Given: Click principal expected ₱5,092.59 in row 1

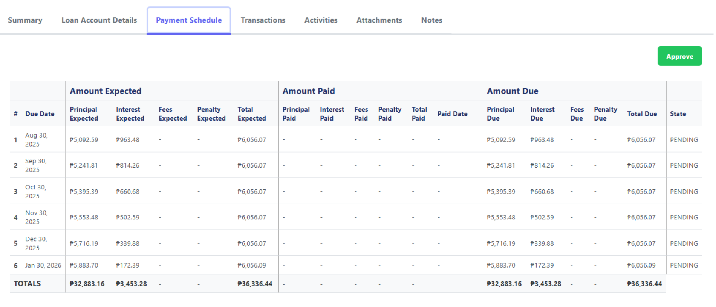Looking at the screenshot, I should [84, 139].
